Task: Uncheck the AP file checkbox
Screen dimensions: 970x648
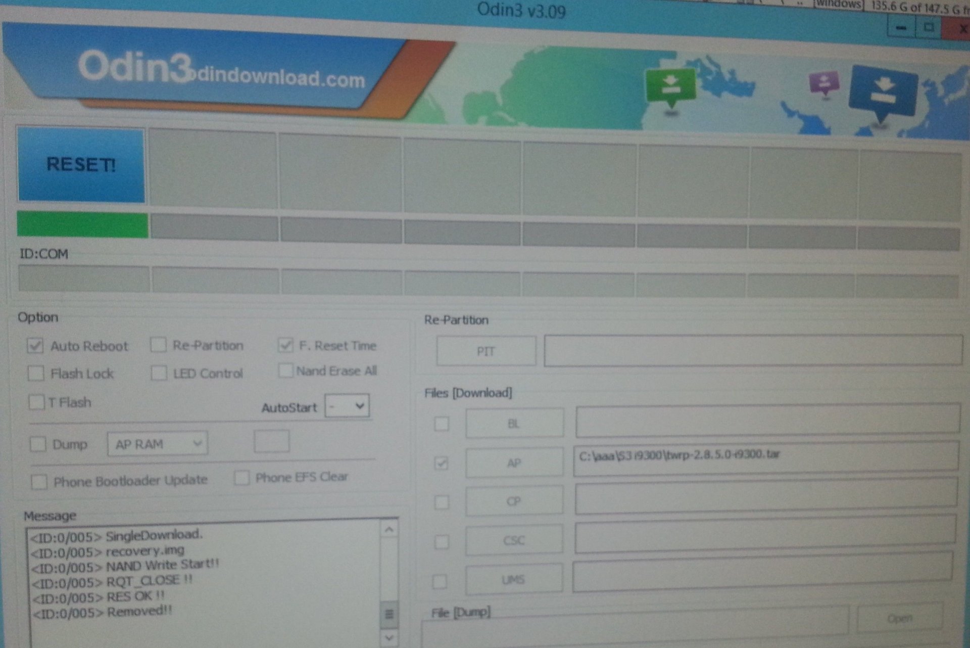Action: point(442,463)
